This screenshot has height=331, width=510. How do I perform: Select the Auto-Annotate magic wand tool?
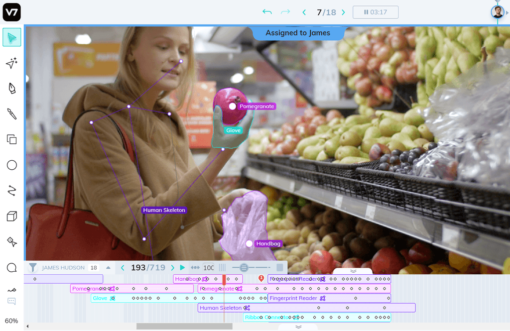11,63
